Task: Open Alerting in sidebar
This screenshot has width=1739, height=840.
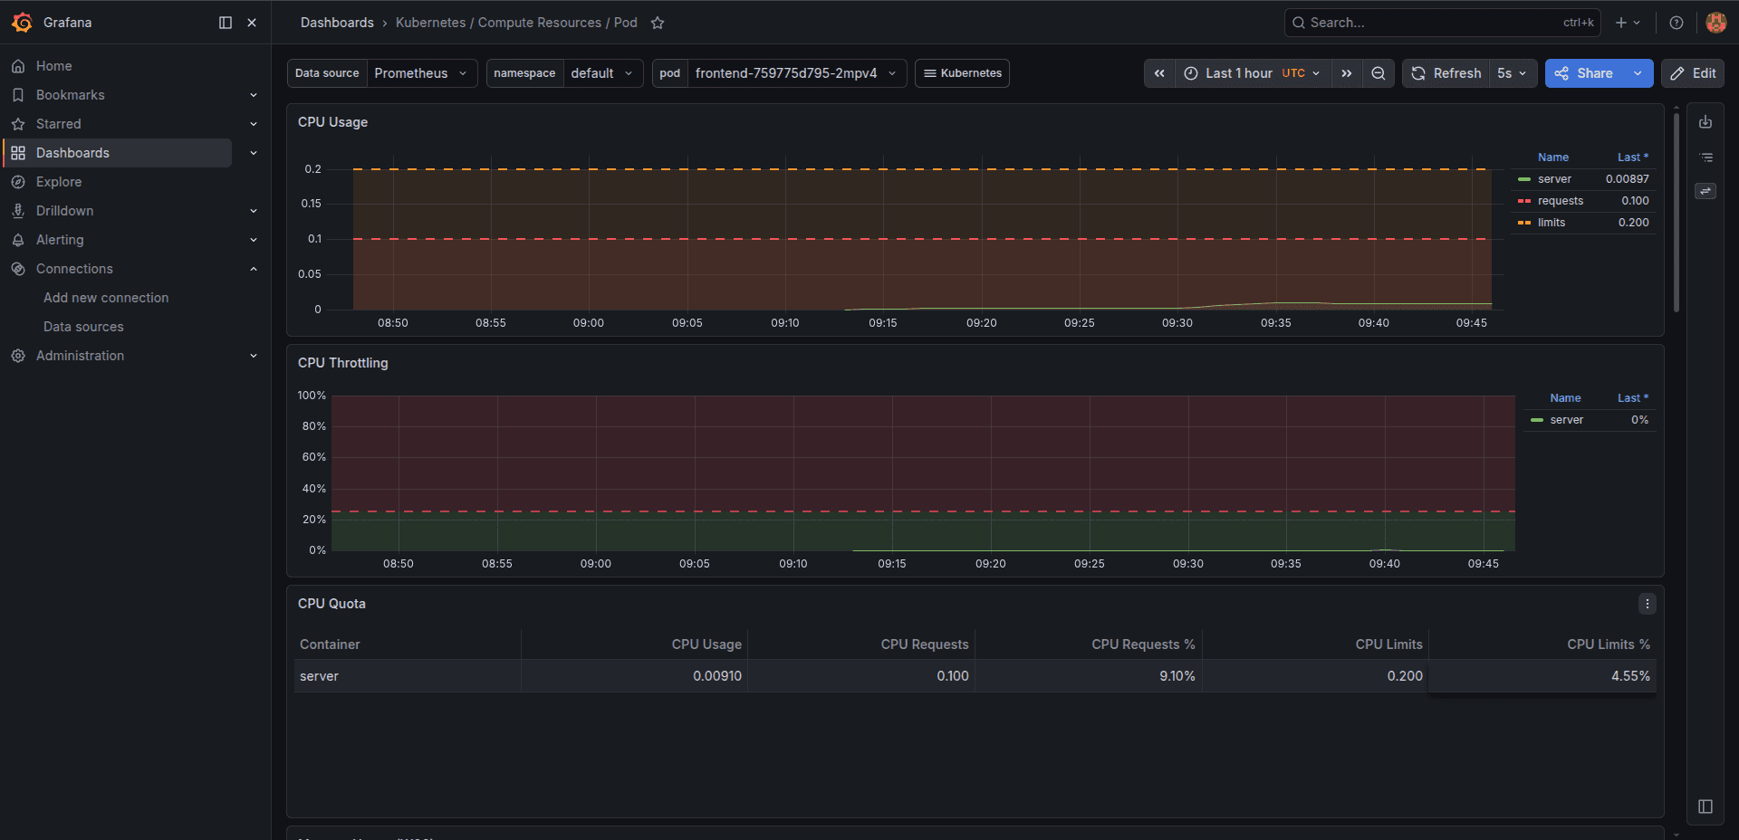Action: [x=60, y=240]
